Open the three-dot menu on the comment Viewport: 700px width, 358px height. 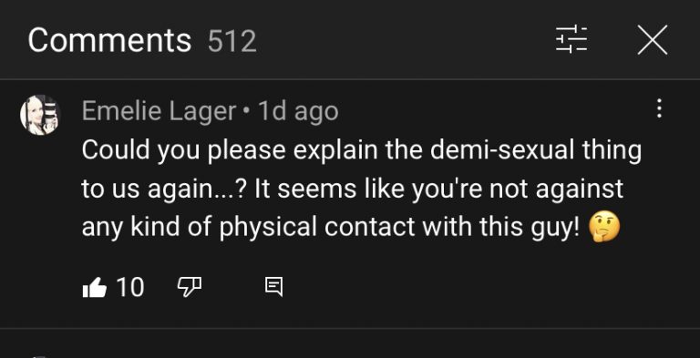tap(659, 108)
